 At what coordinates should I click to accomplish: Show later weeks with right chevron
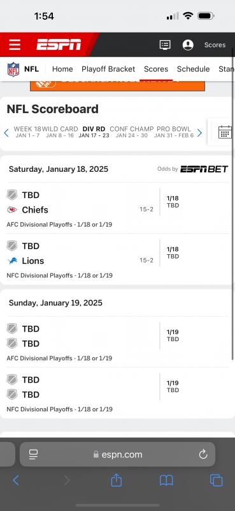pyautogui.click(x=199, y=133)
